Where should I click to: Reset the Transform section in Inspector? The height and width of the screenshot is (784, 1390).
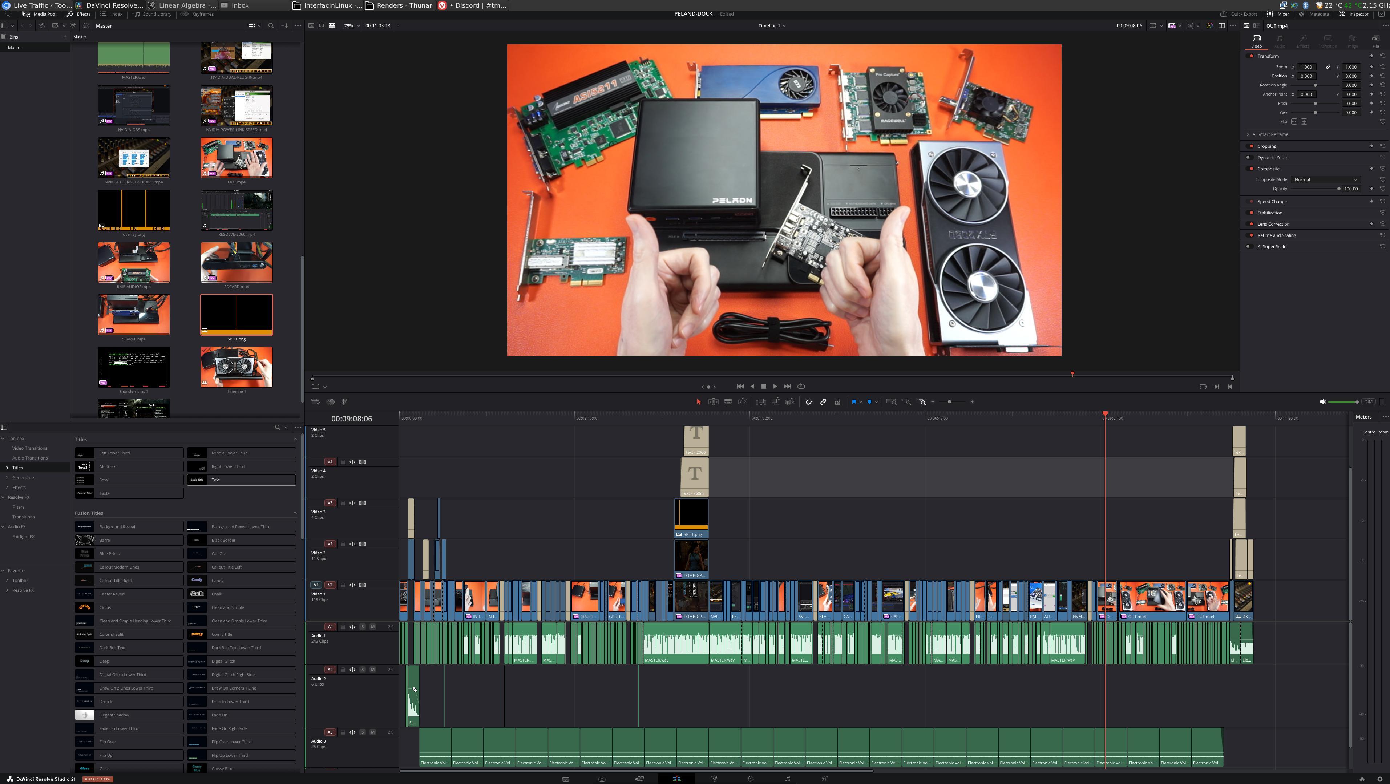tap(1382, 56)
